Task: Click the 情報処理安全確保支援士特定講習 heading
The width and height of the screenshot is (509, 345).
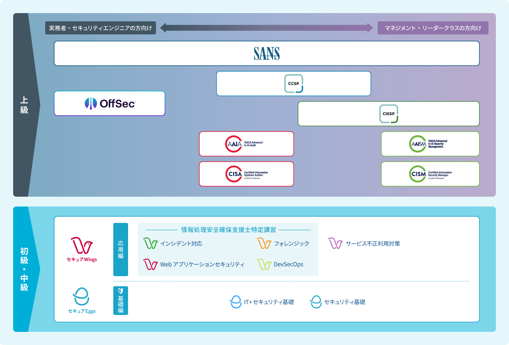Action: 228,230
